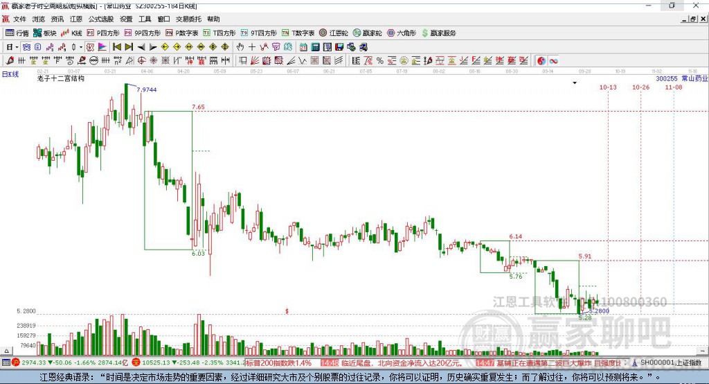
Task: Click the 老子十二宫结构 chart title
Action: [x=61, y=78]
